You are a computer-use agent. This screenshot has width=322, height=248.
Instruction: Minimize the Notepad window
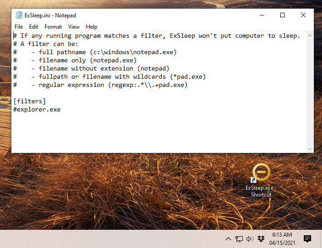coord(262,15)
